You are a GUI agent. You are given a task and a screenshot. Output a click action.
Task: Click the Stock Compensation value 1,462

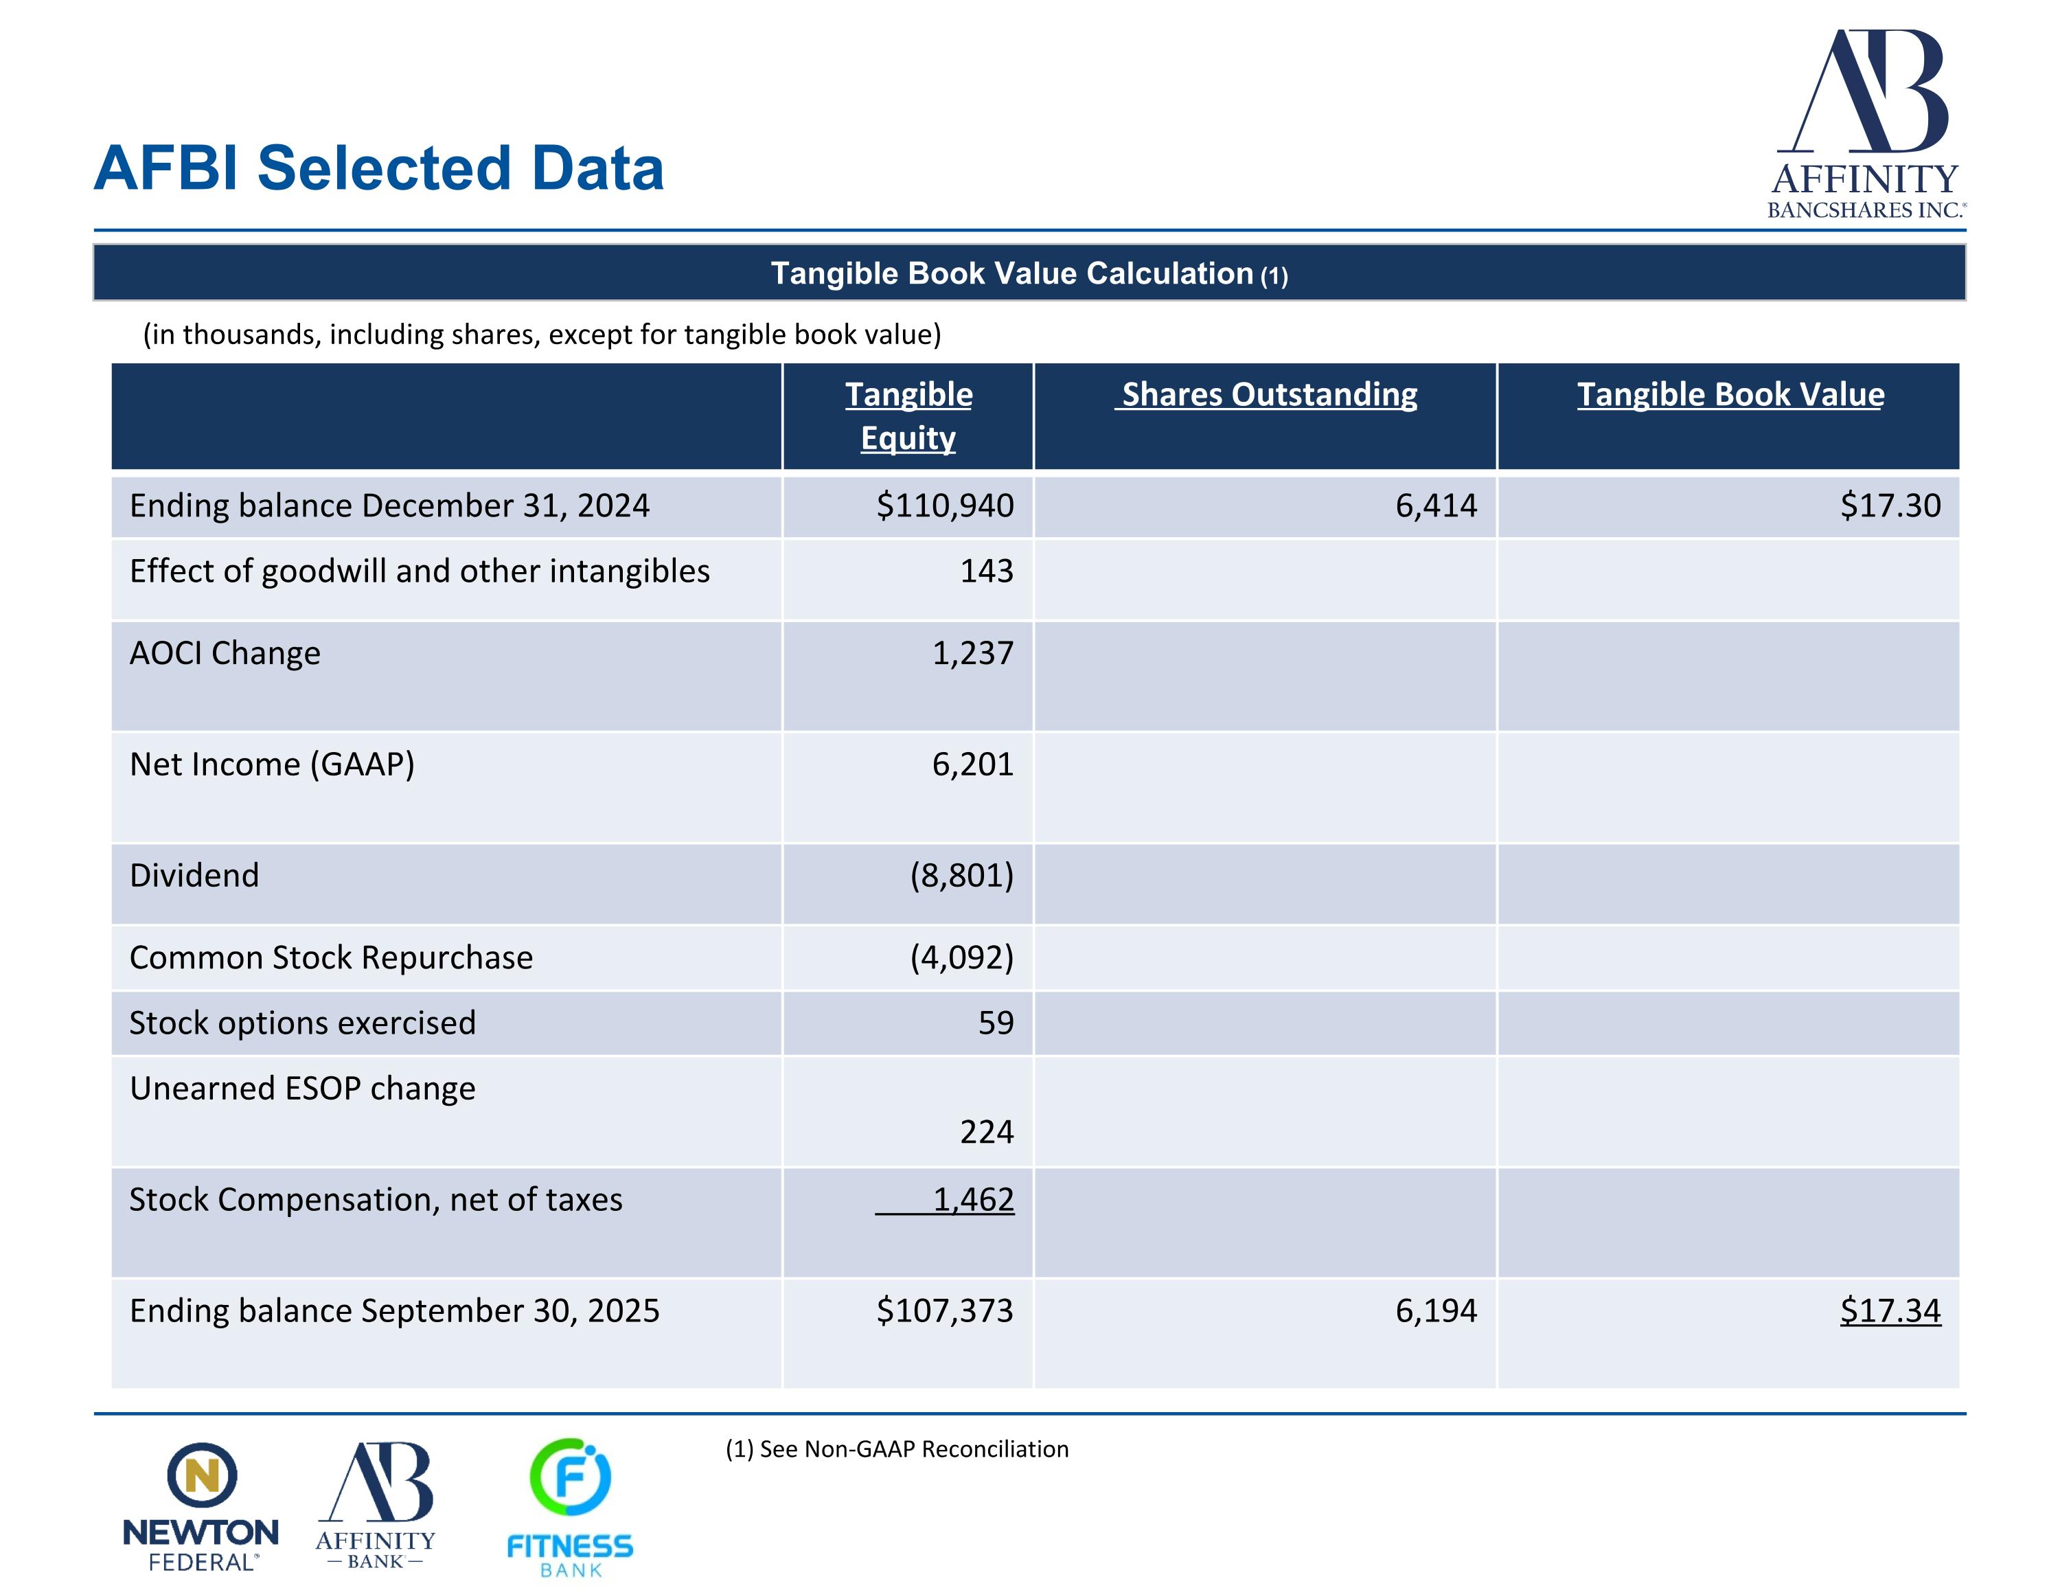pos(972,1201)
